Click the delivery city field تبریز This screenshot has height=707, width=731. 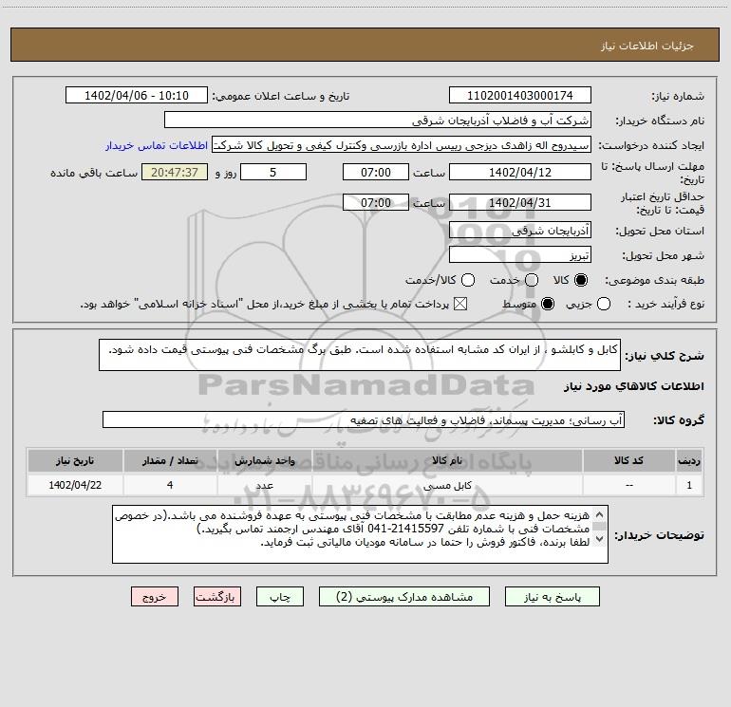click(520, 254)
